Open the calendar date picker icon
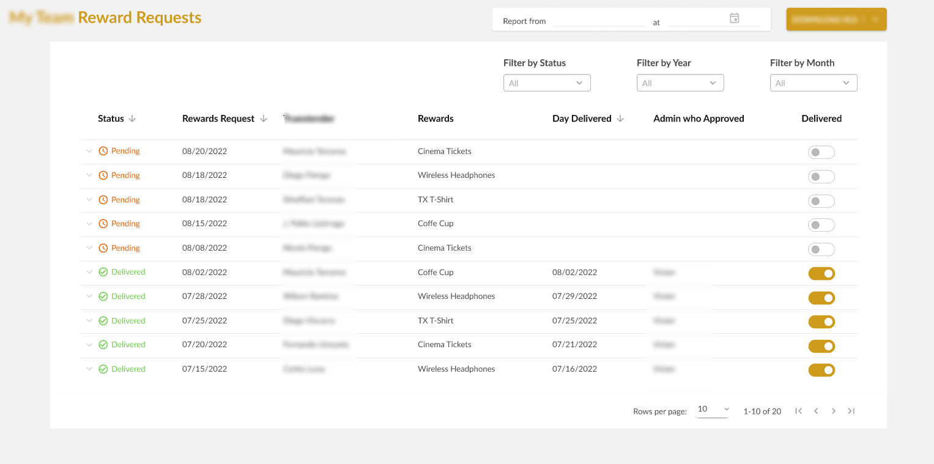 (735, 18)
